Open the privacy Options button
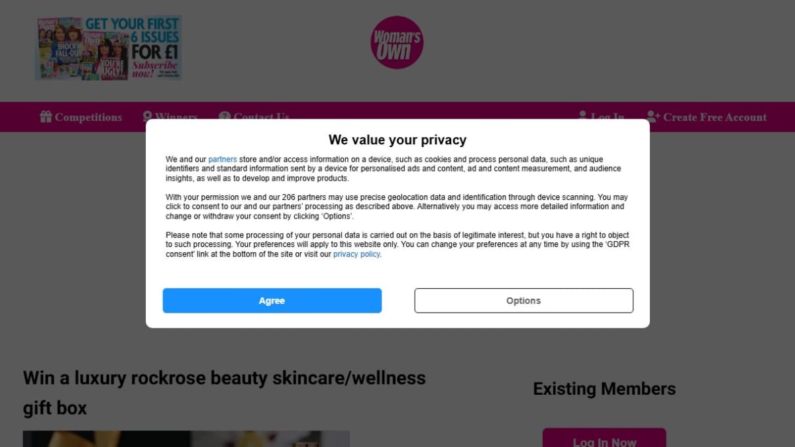The width and height of the screenshot is (795, 447). pos(523,301)
